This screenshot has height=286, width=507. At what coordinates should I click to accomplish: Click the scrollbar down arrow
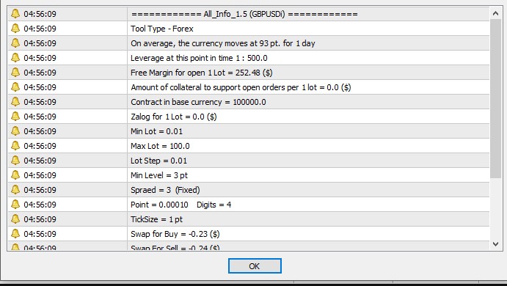tap(495, 244)
